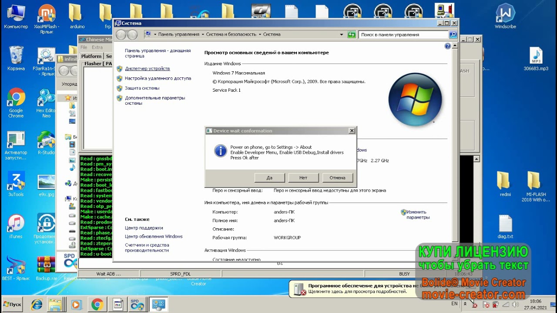The height and width of the screenshot is (313, 557).
Task: Close the Device wait conformation dialog
Action: pyautogui.click(x=352, y=131)
